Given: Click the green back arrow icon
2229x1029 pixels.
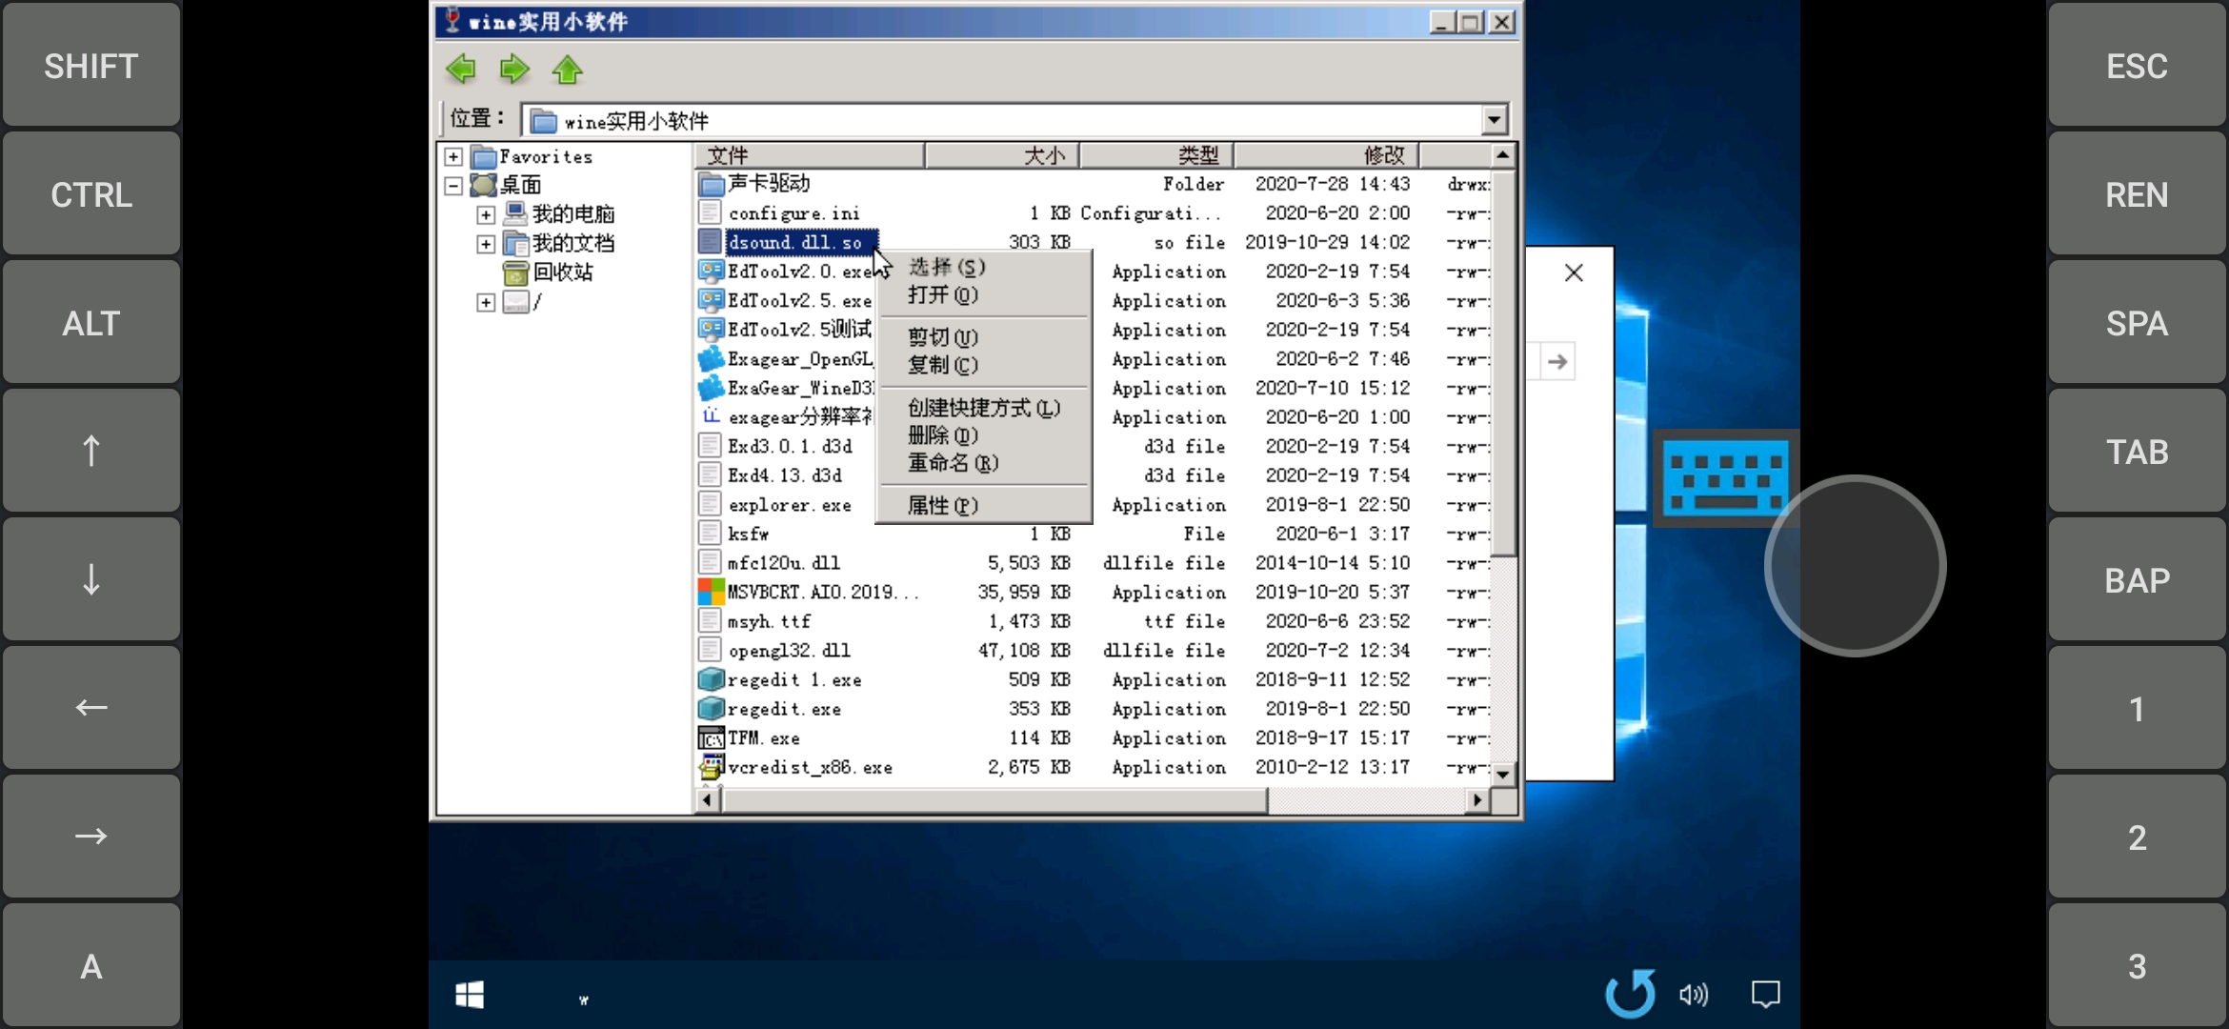Looking at the screenshot, I should pyautogui.click(x=461, y=69).
